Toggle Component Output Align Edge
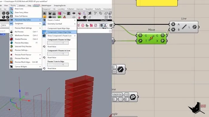The image size is (209, 117). pyautogui.click(x=60, y=32)
